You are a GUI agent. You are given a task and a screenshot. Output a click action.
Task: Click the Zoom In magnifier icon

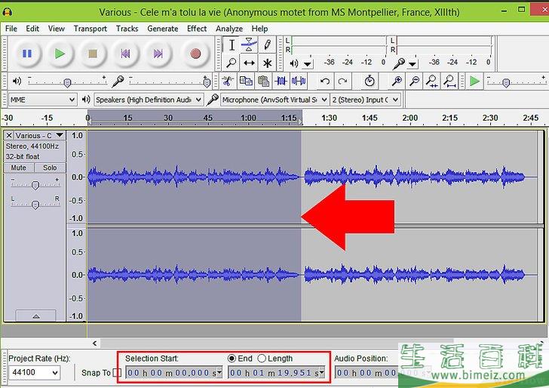(x=397, y=82)
